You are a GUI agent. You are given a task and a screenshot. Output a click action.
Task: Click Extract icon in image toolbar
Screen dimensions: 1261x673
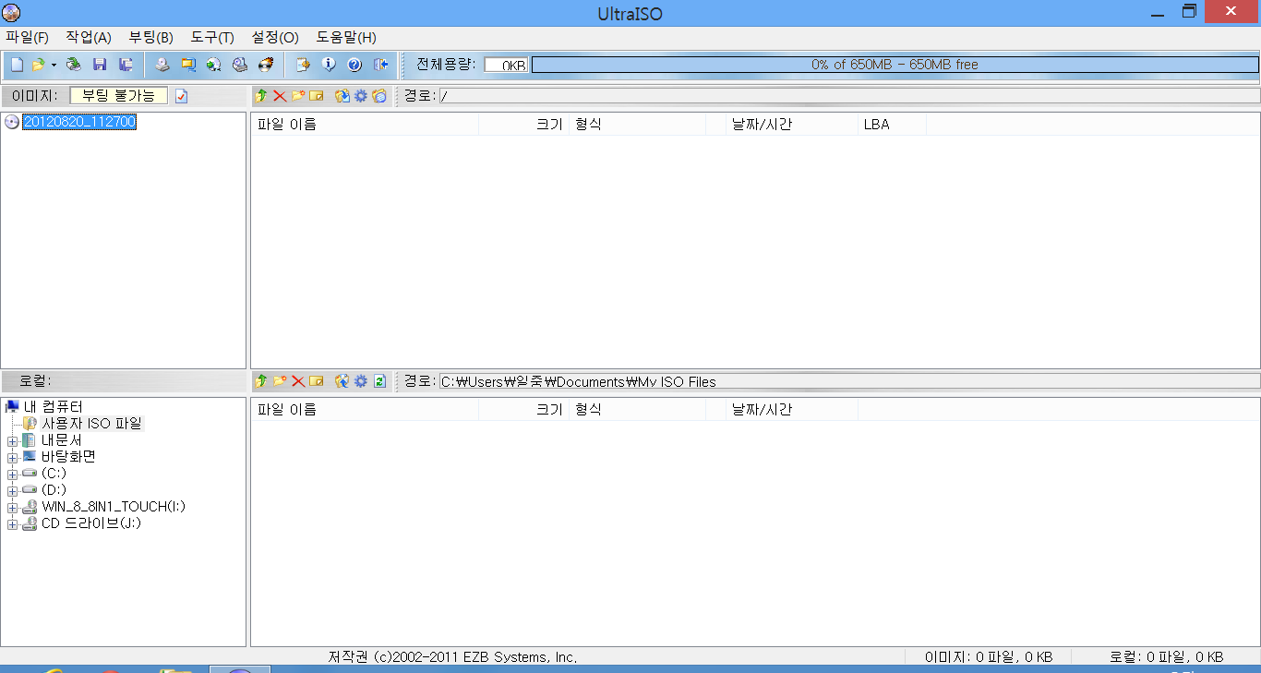click(342, 96)
